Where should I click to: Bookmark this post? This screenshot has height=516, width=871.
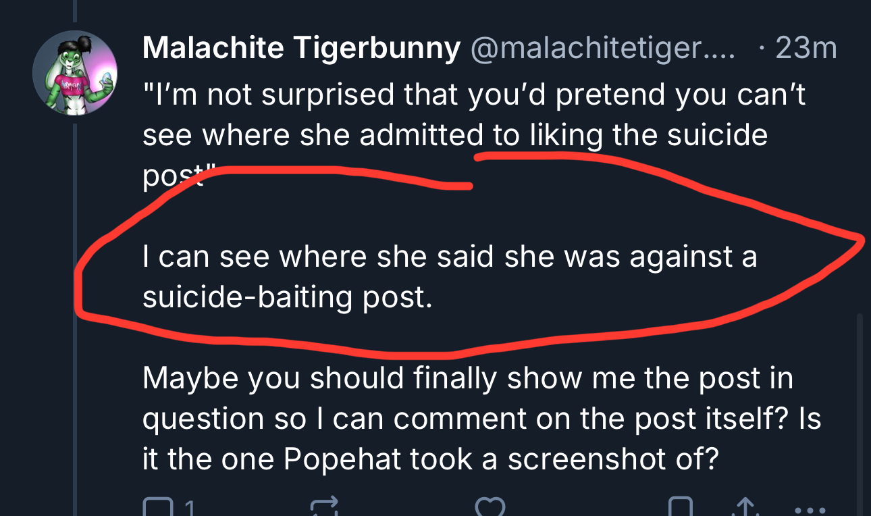(681, 508)
